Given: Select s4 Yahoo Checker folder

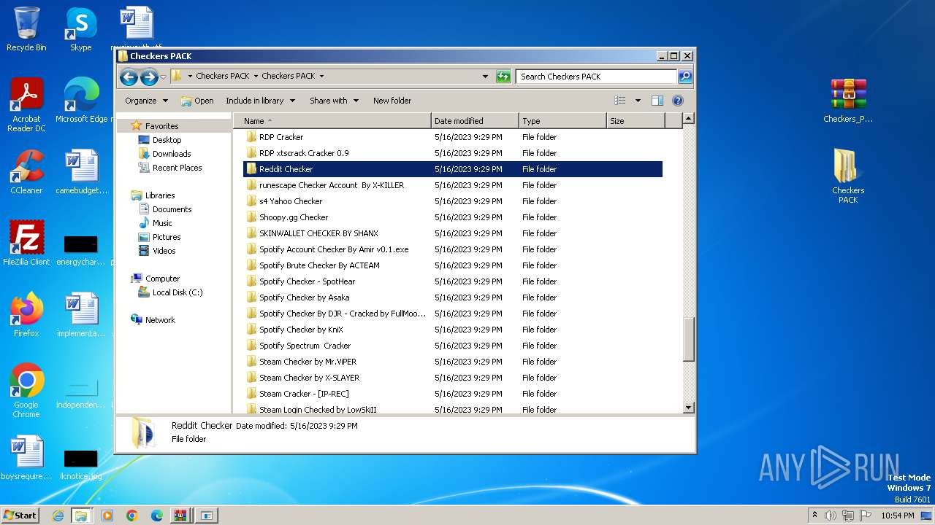Looking at the screenshot, I should coord(453,201).
